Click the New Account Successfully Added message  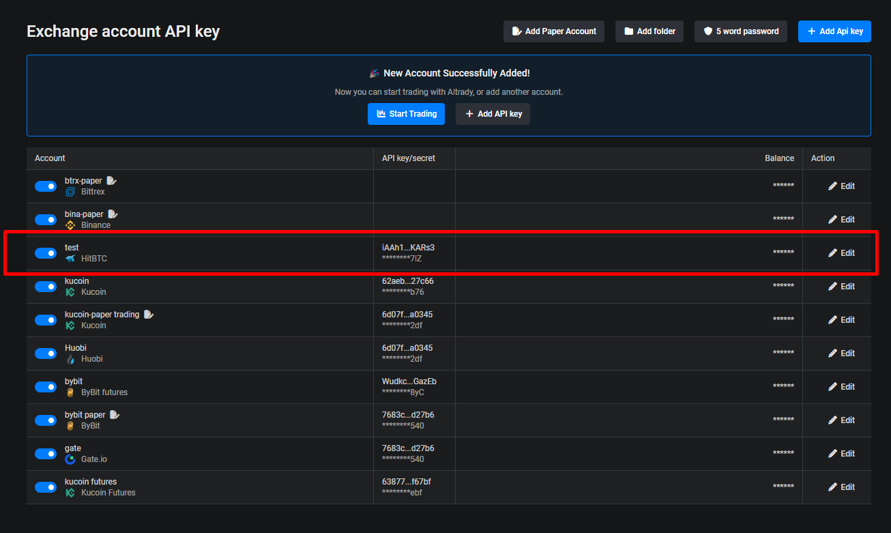[456, 73]
